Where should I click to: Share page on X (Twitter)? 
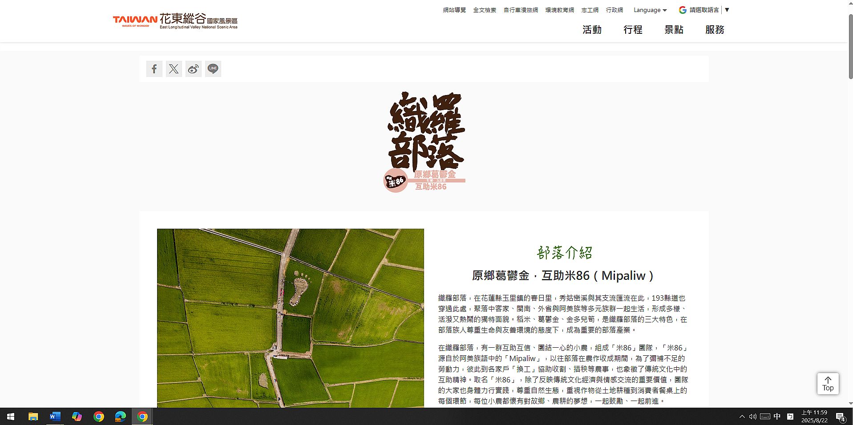(x=174, y=69)
